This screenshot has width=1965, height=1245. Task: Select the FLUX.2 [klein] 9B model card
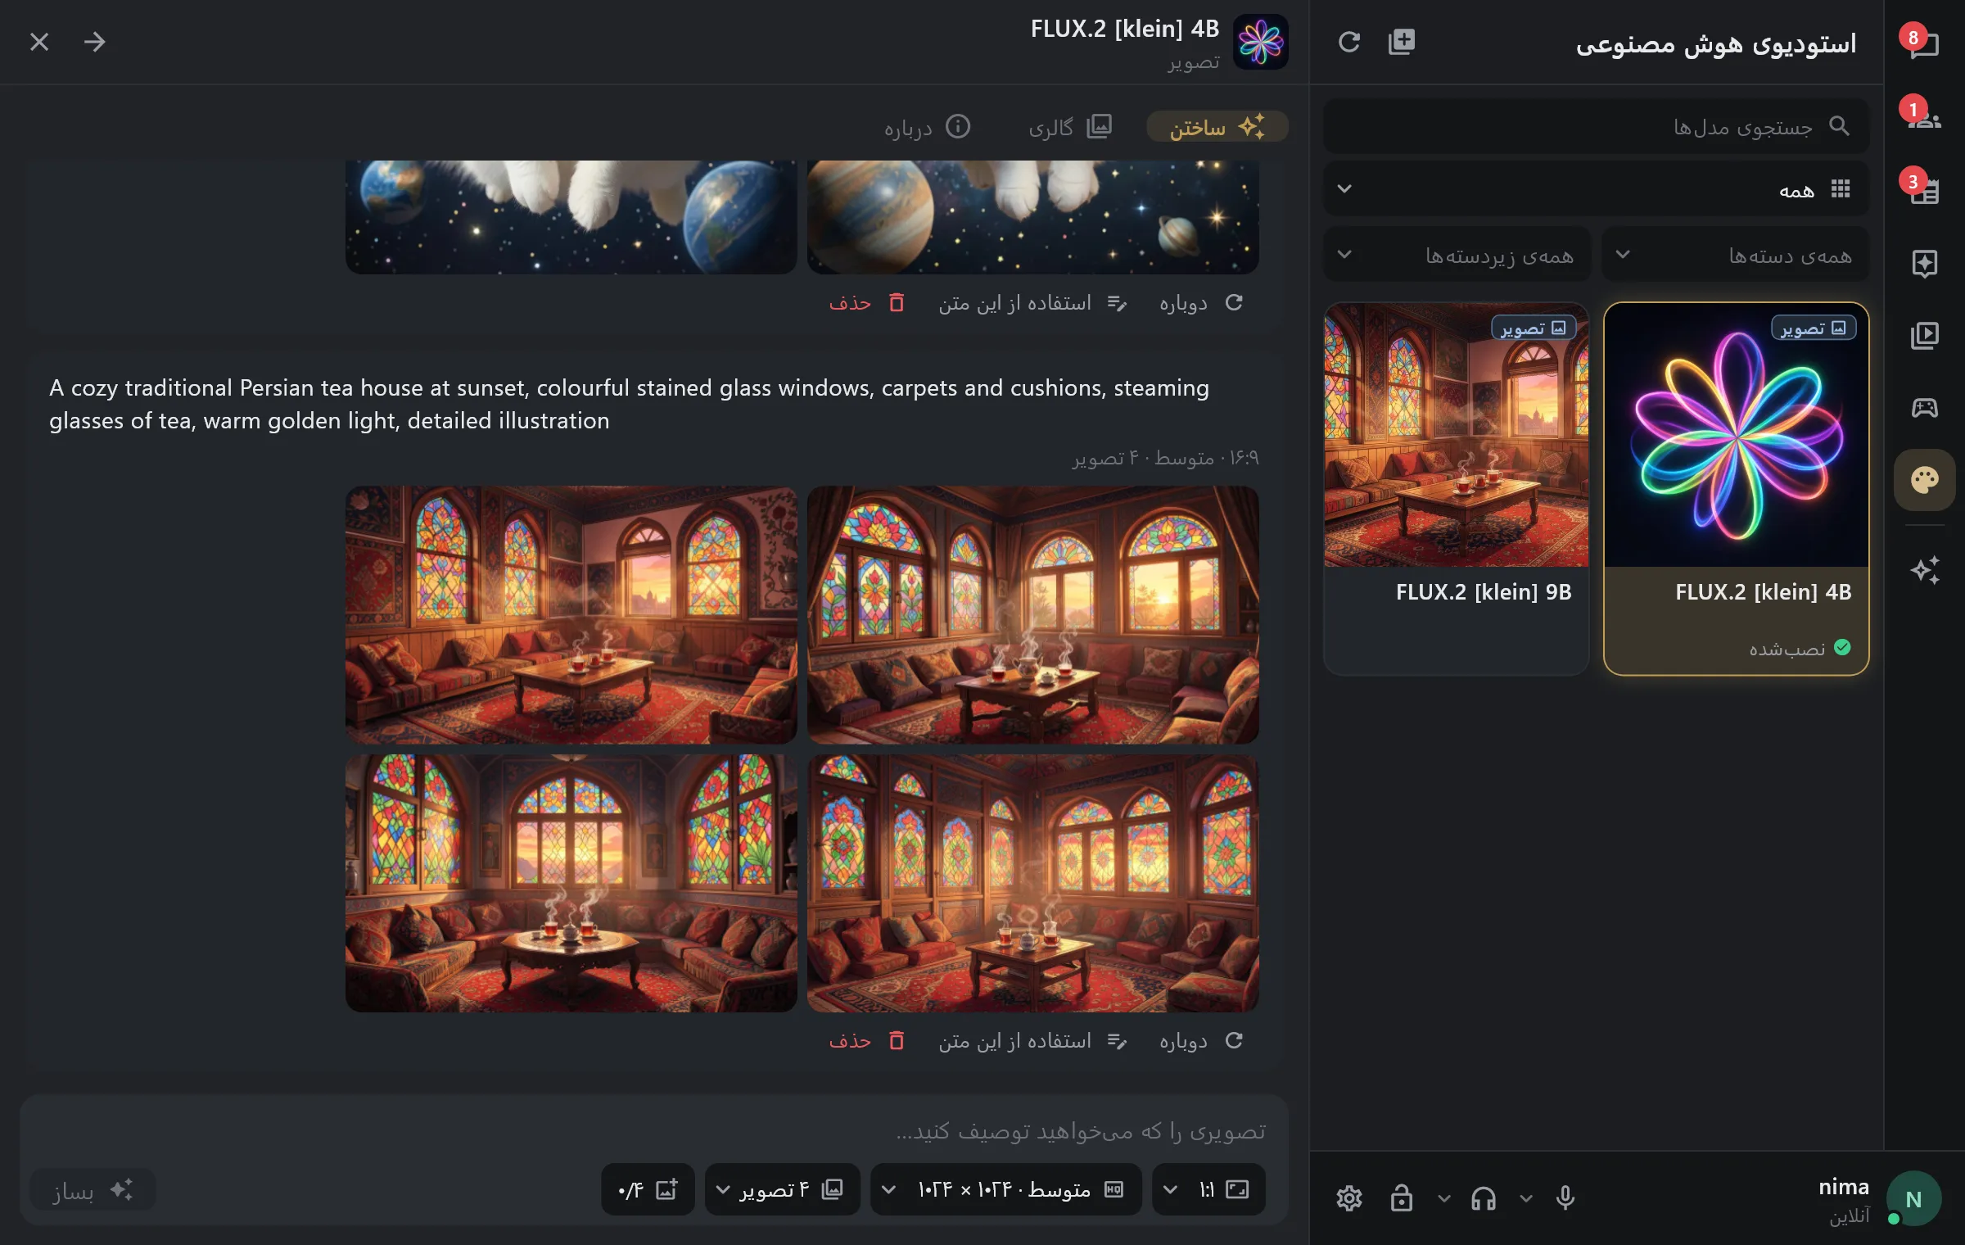(1456, 489)
